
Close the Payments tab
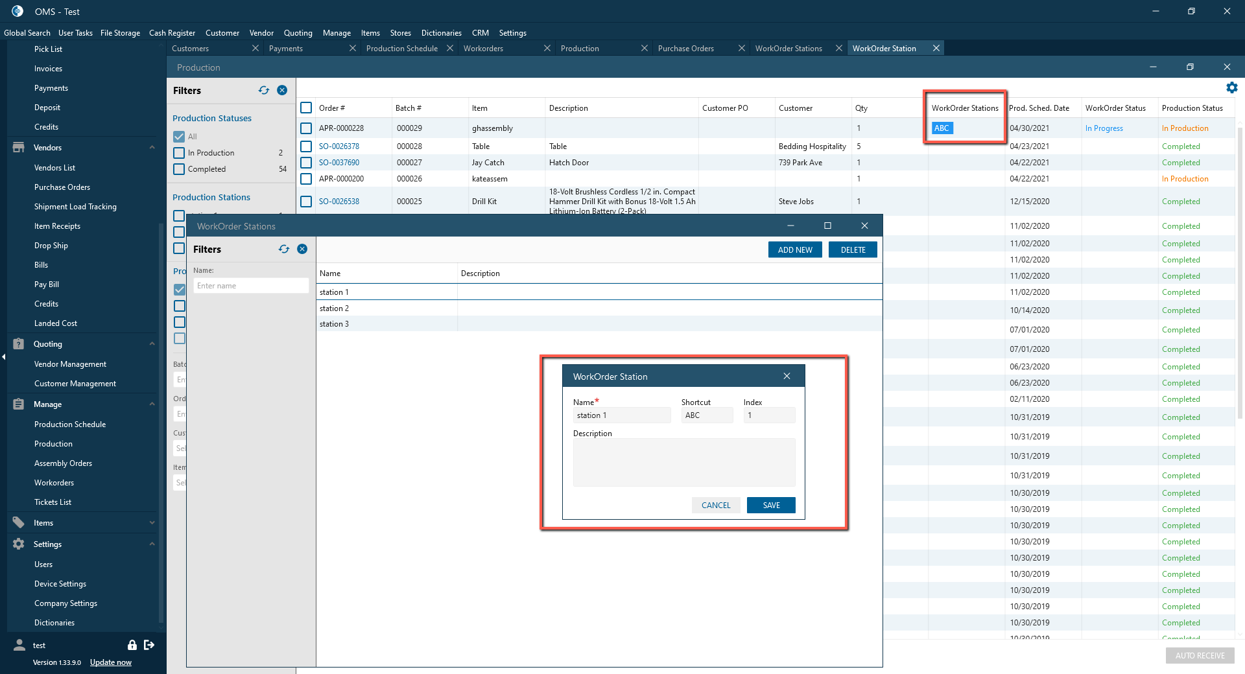pos(353,48)
